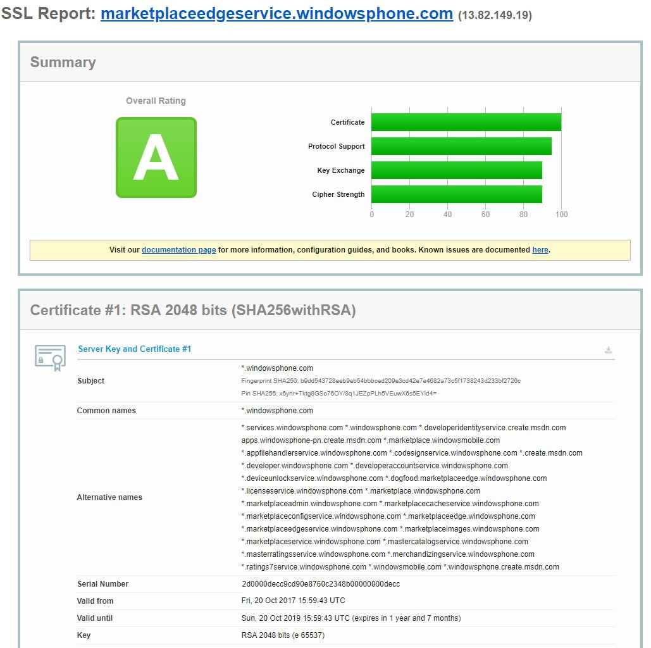This screenshot has width=651, height=648.
Task: Open the marketplaceedgeservice.windowsphone.com hostname link
Action: point(276,14)
